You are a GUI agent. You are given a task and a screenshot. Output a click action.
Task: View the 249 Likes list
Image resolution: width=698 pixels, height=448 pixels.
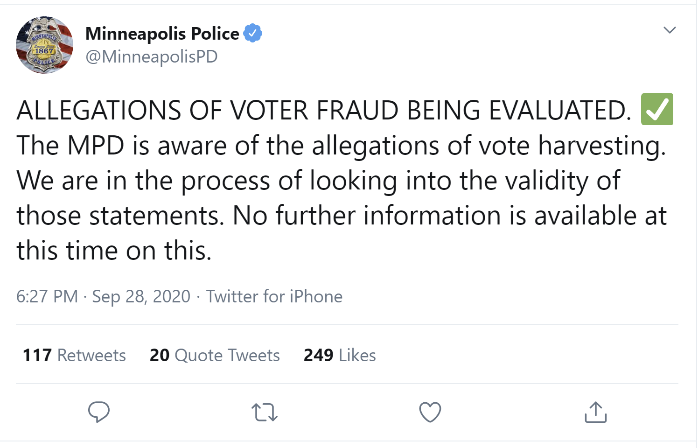pyautogui.click(x=340, y=355)
